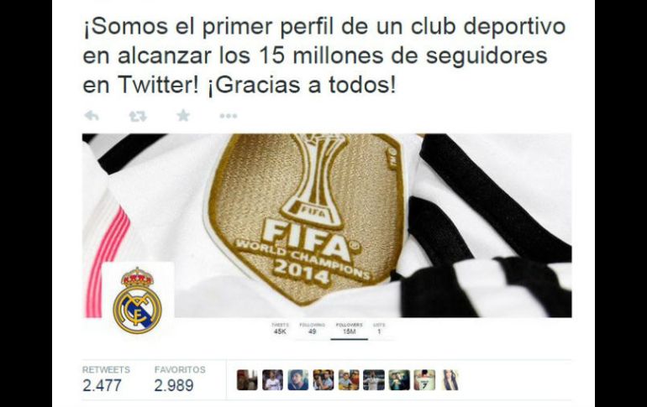Click the avatar showing the number 7 jersey
Image resolution: width=647 pixels, height=407 pixels.
424,380
